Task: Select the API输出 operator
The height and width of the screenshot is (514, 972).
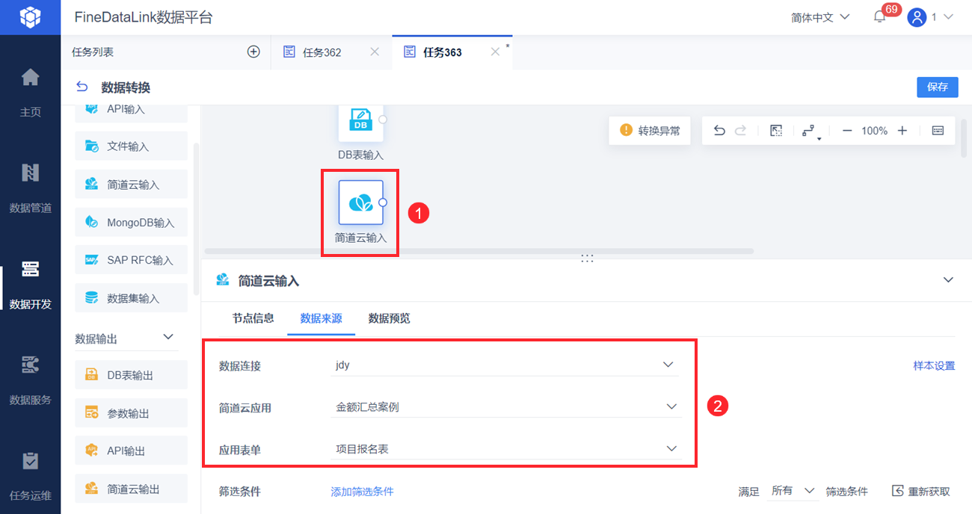Action: point(131,451)
